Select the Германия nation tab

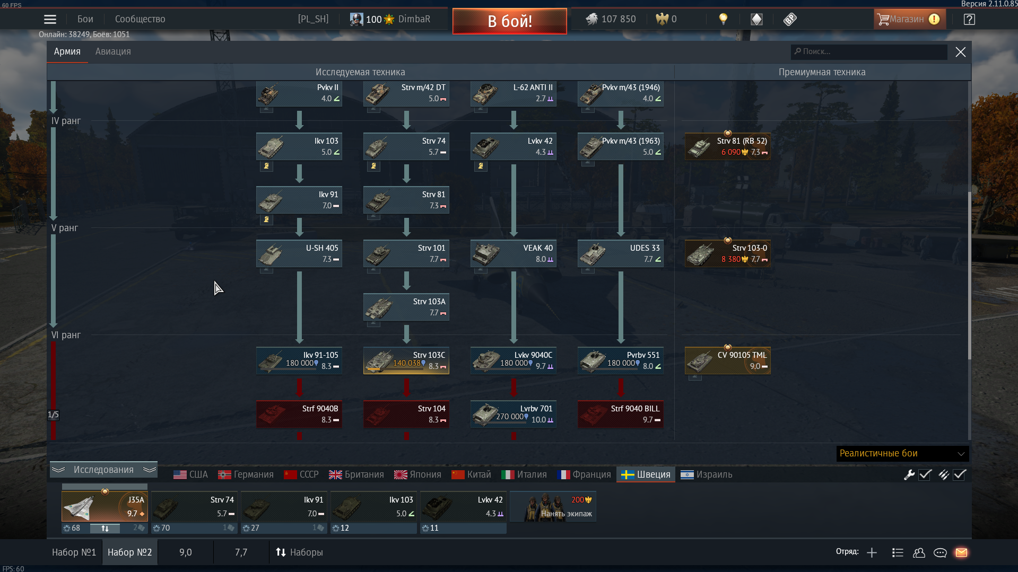(246, 474)
